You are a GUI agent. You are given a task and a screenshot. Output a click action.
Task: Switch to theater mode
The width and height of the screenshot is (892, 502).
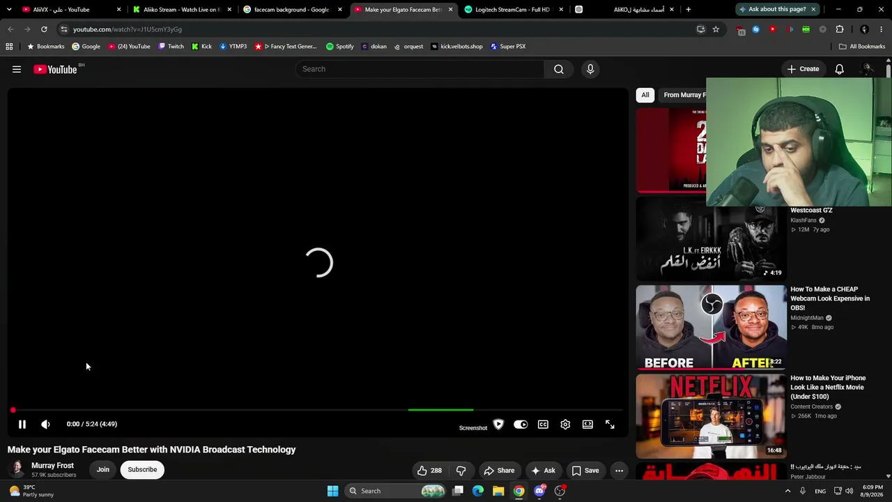tap(587, 424)
